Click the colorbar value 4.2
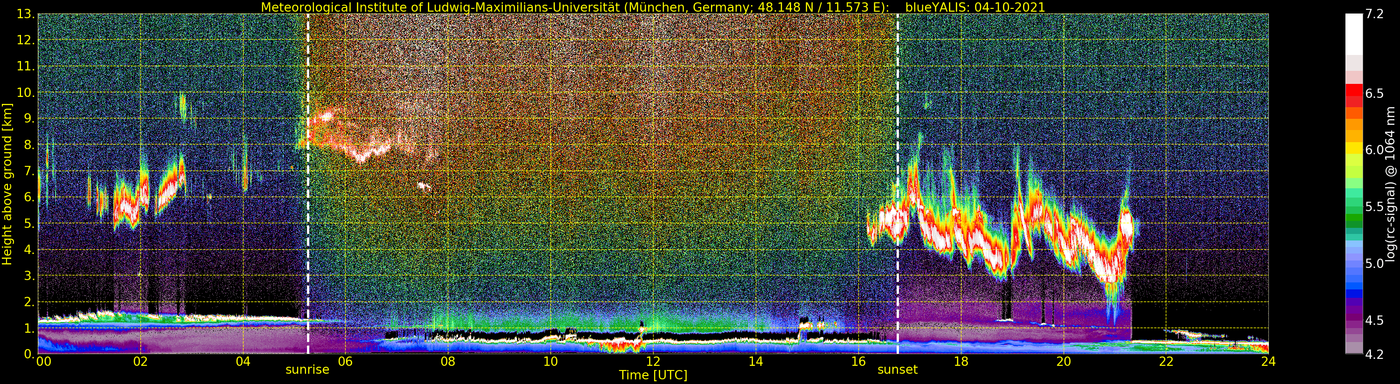Screen dimensions: 1400x384 click(x=1374, y=354)
